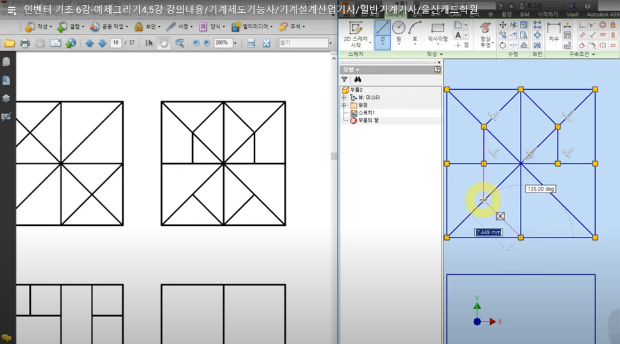Zoom out the PDF view
Image resolution: width=620 pixels, height=344 pixels.
tap(196, 43)
